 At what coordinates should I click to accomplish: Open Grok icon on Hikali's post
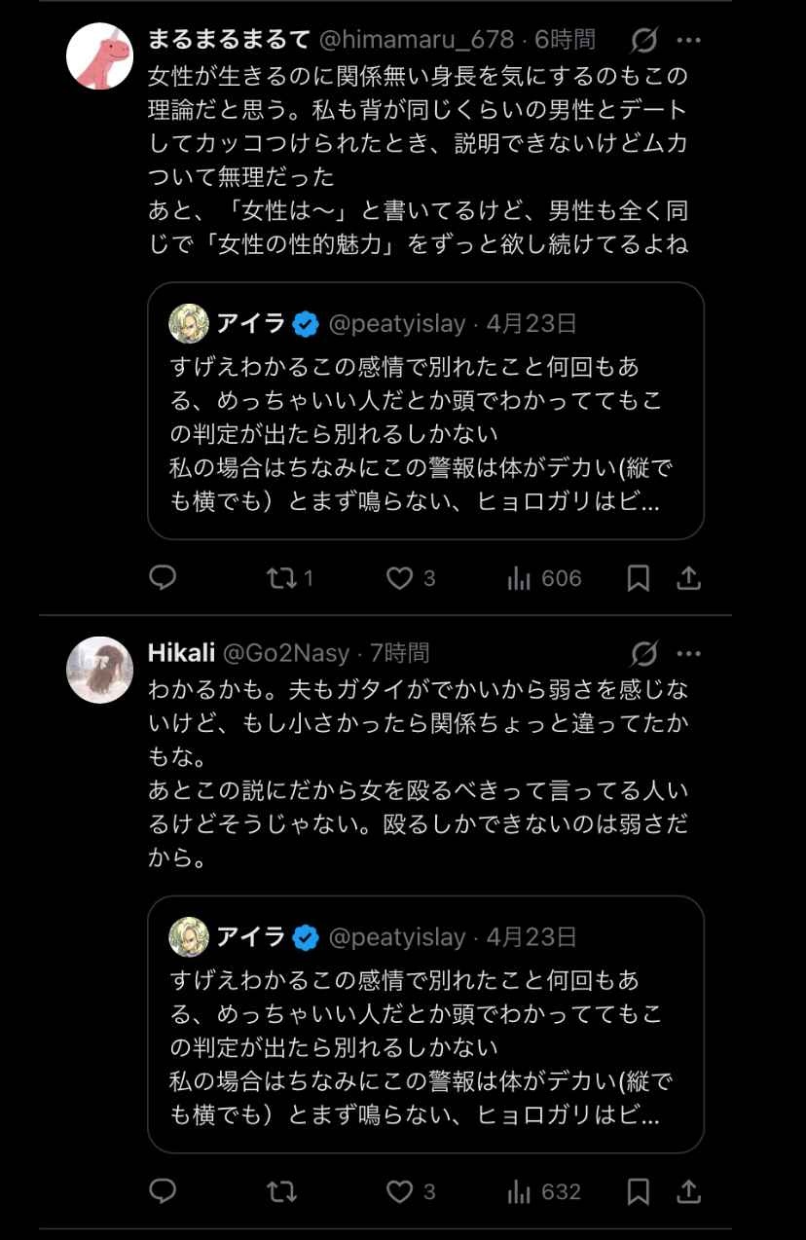(x=643, y=653)
